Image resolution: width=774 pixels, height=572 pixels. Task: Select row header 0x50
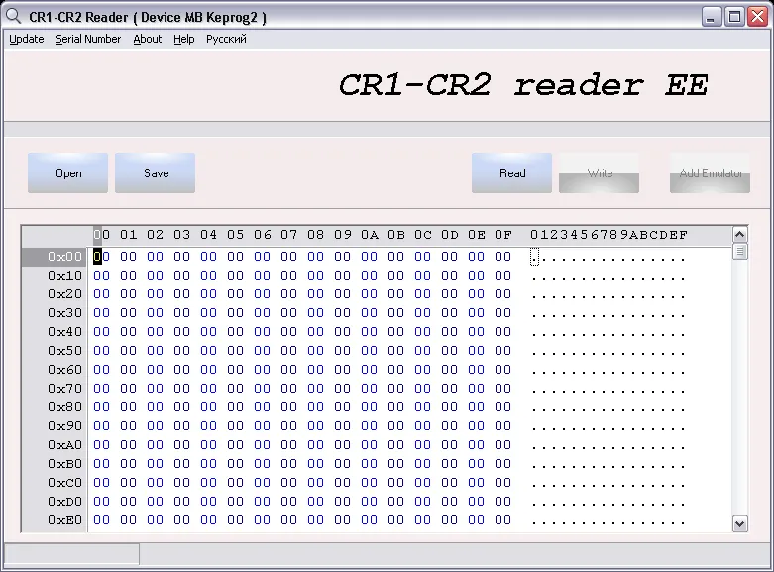tap(55, 350)
